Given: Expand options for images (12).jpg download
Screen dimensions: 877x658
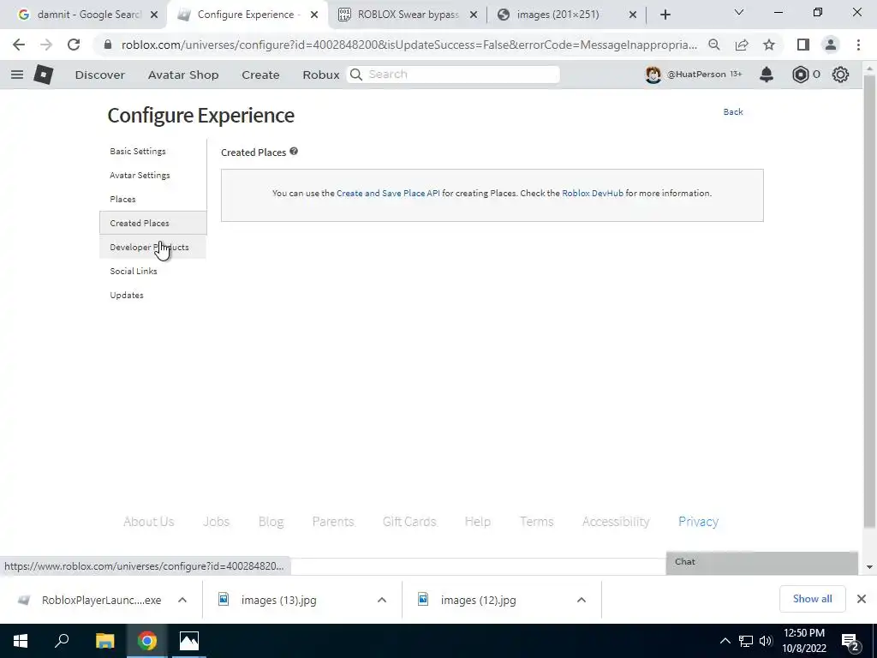Looking at the screenshot, I should tap(582, 600).
